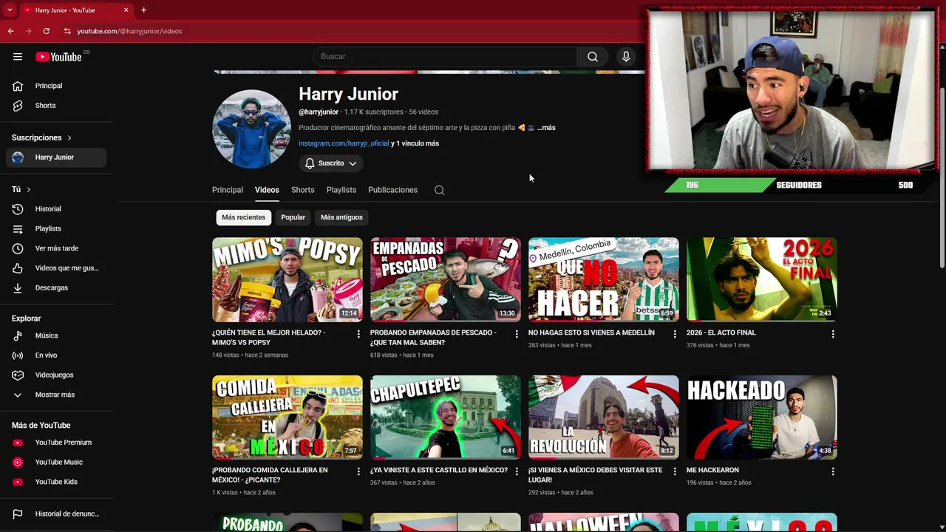Switch to Principal channel tab
The width and height of the screenshot is (946, 532).
pyautogui.click(x=228, y=190)
